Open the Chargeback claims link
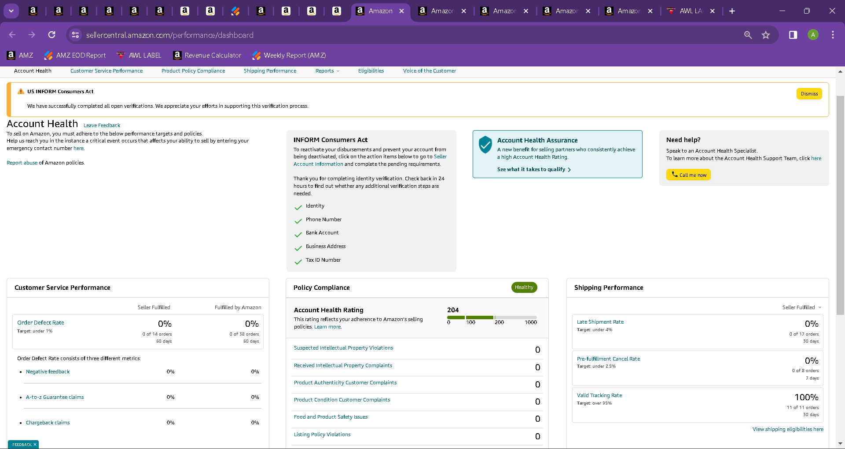 point(48,423)
